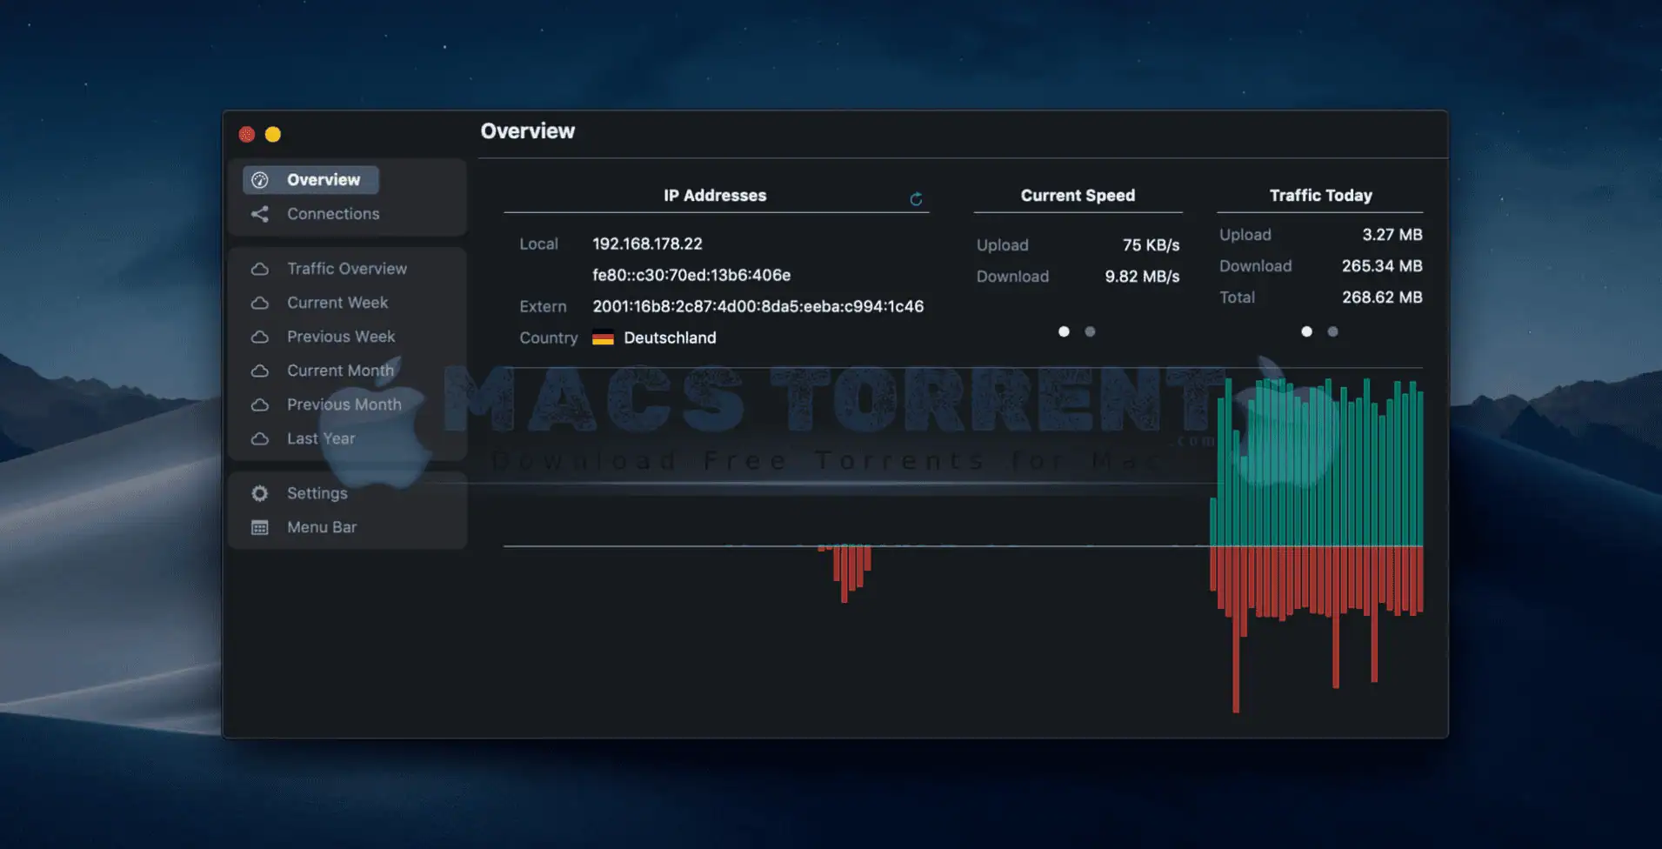The image size is (1662, 849).
Task: Click external address 2001:16b8:2c87:4d00:8da5:eeba:c994:1c46
Action: pyautogui.click(x=758, y=307)
